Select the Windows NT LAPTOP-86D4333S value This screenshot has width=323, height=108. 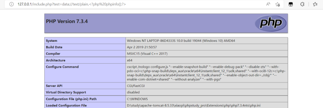coord(181,41)
